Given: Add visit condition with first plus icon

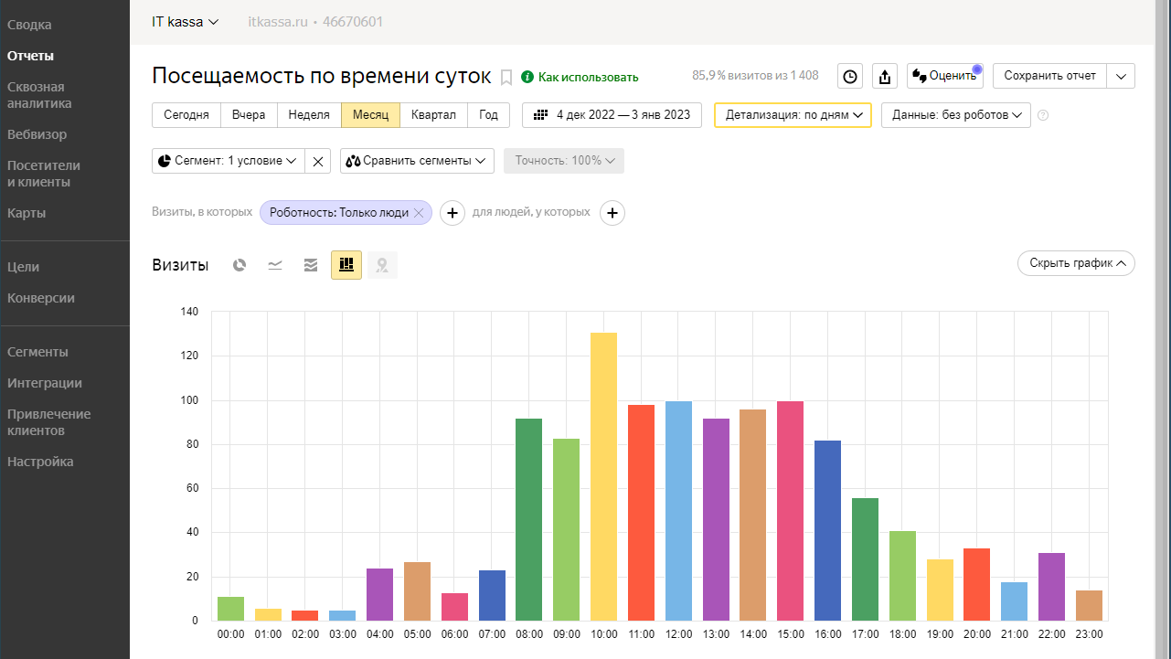Looking at the screenshot, I should (x=452, y=212).
